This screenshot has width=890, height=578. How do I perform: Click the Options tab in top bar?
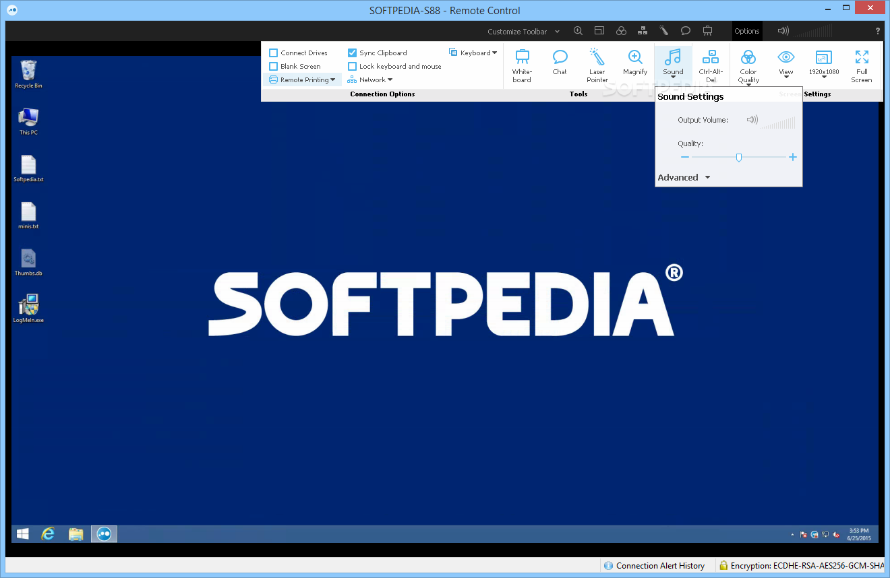click(x=747, y=31)
